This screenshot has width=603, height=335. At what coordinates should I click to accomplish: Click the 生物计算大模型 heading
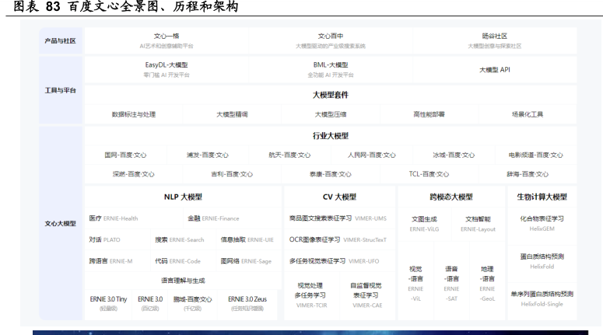coord(542,197)
